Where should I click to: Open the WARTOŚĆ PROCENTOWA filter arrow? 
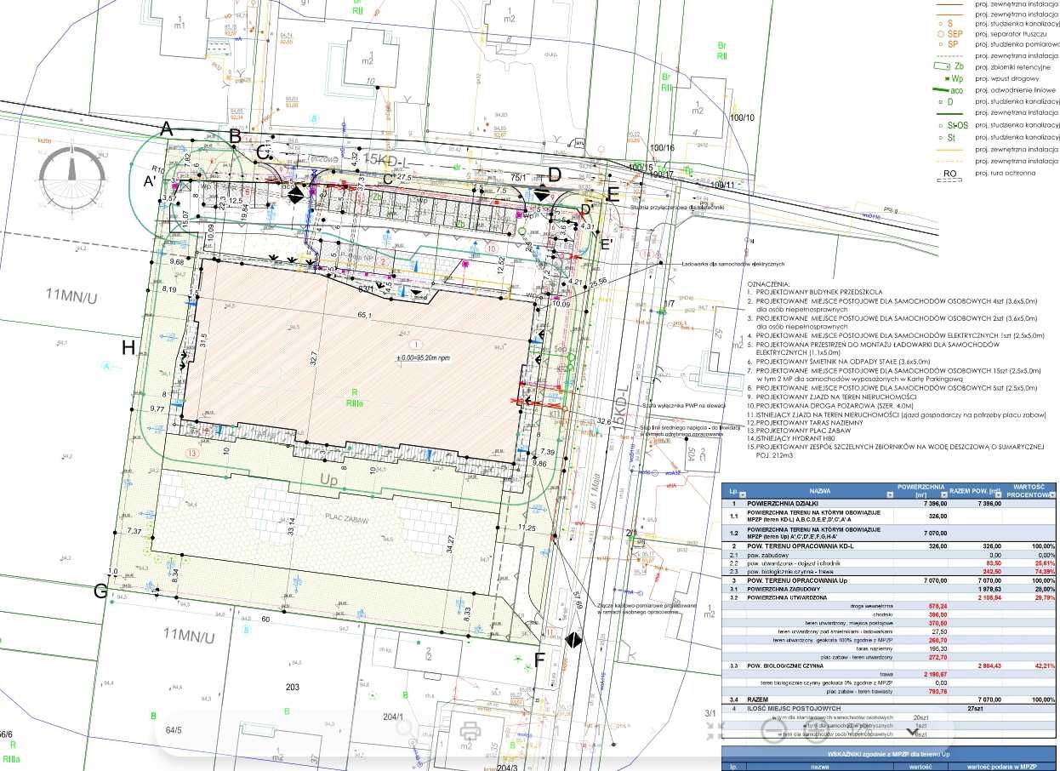1054,494
